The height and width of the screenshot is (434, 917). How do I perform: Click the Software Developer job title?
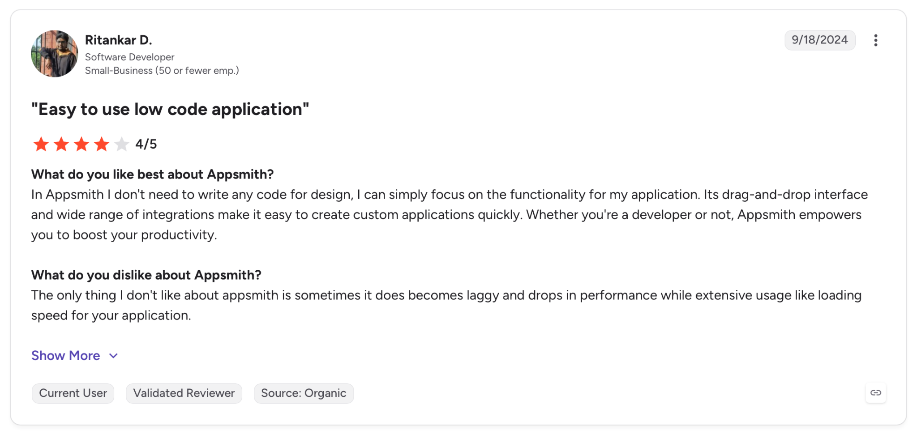pos(130,57)
